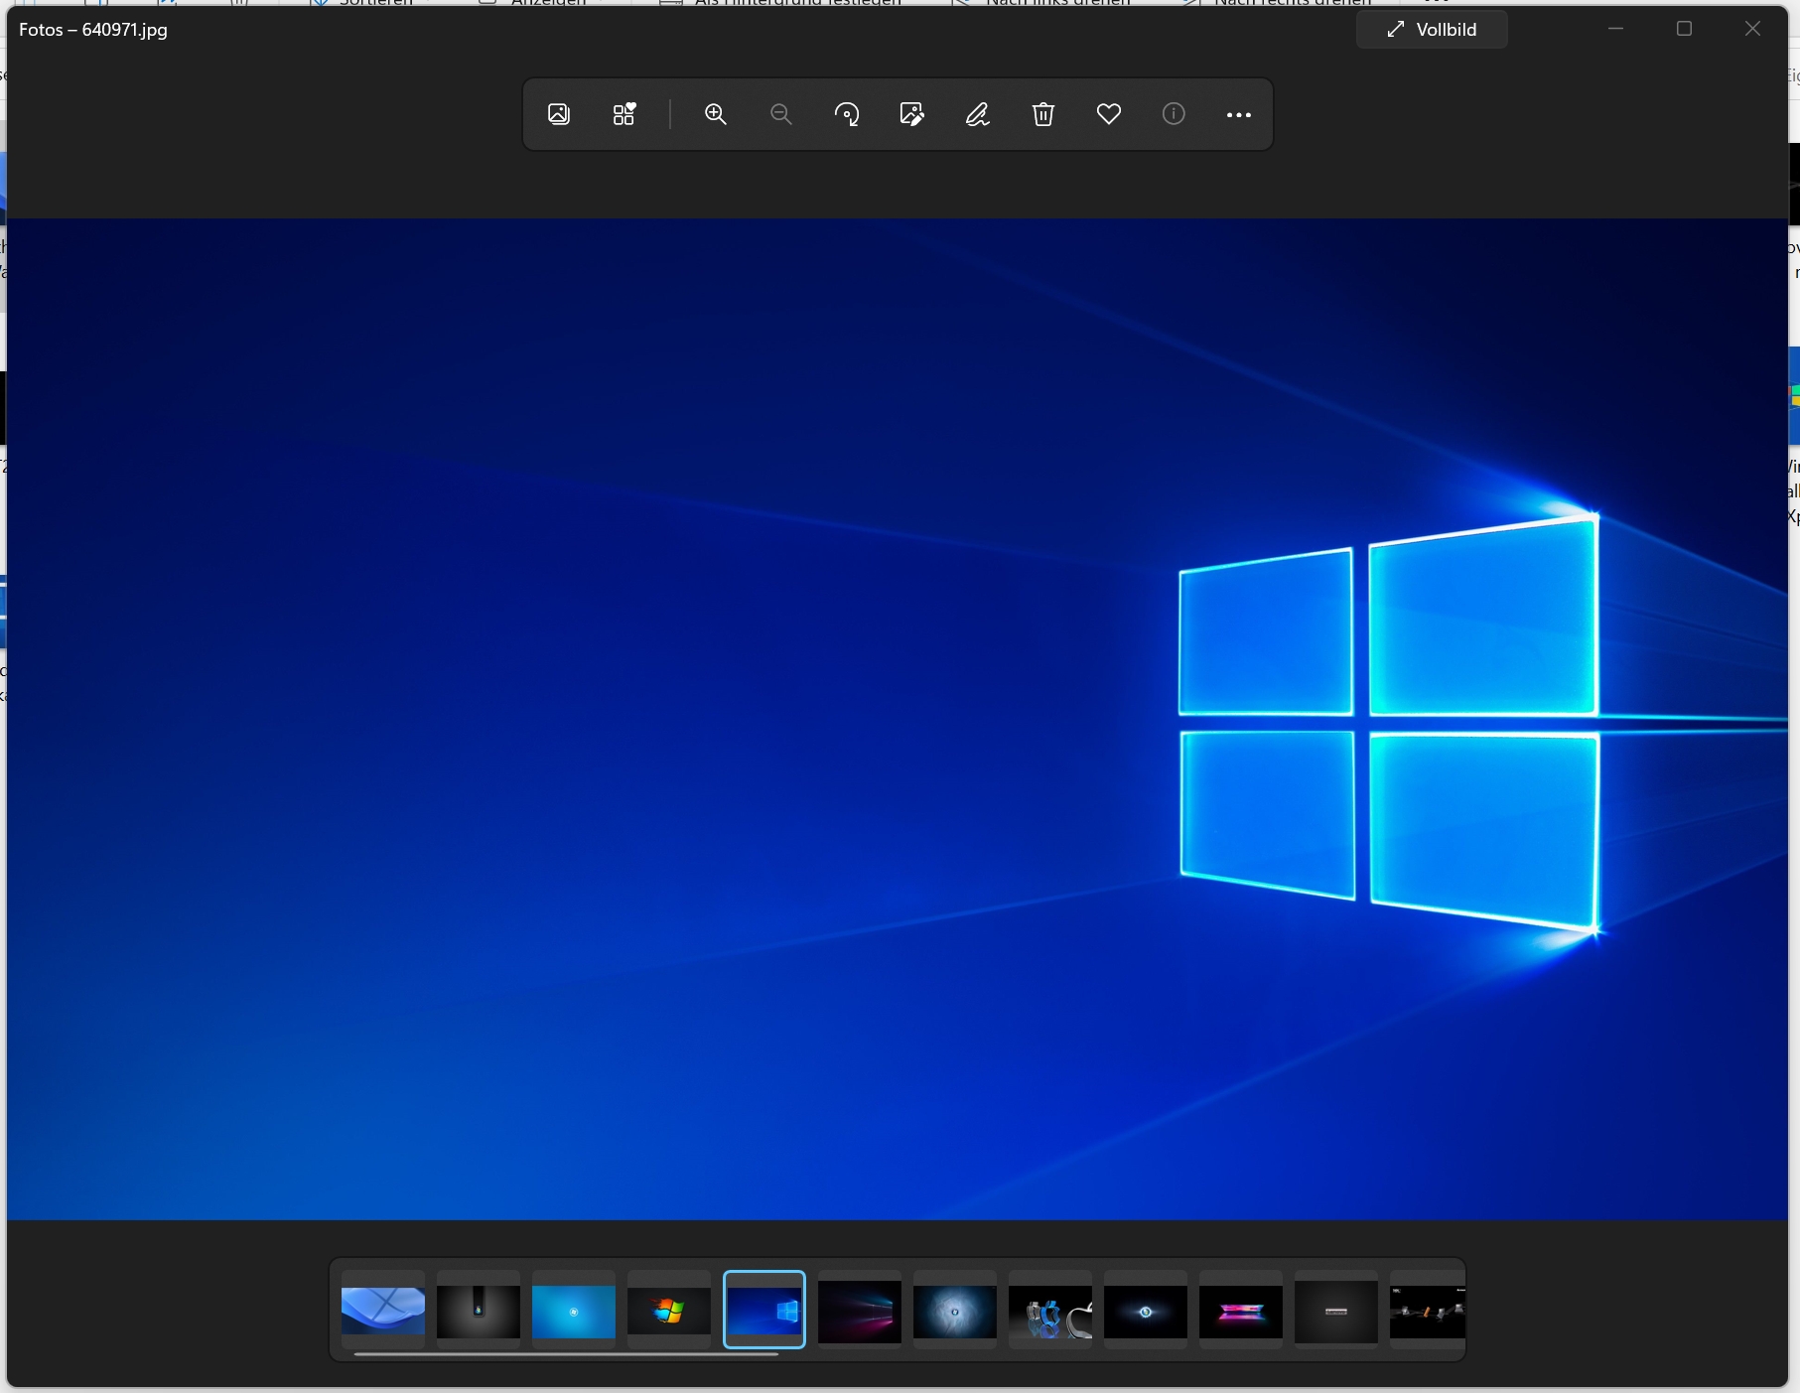1800x1393 pixels.
Task: Click the Fotos – 640971.jpg window title
Action: point(93,30)
